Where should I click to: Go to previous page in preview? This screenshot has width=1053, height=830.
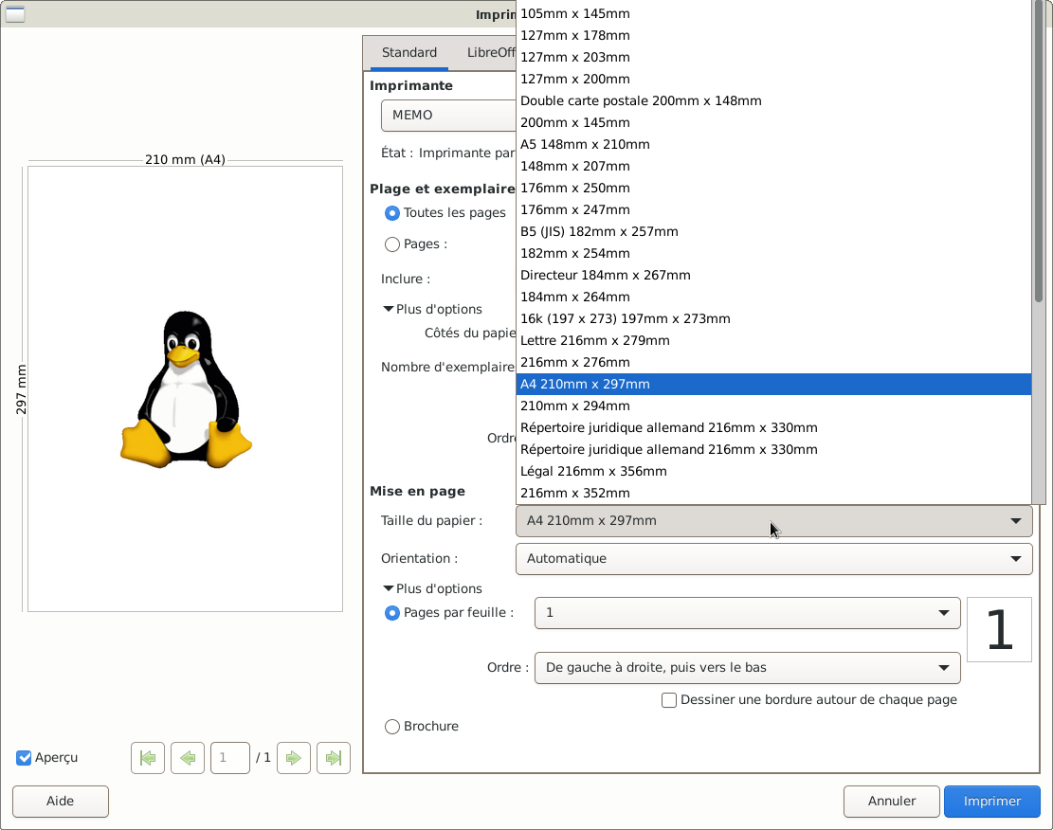188,758
